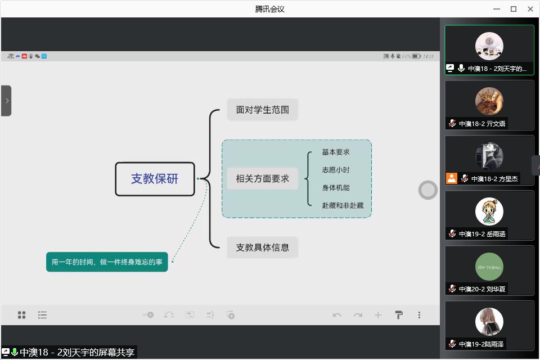
Task: Click the summary bracket icon in toolbar
Action: 210,315
